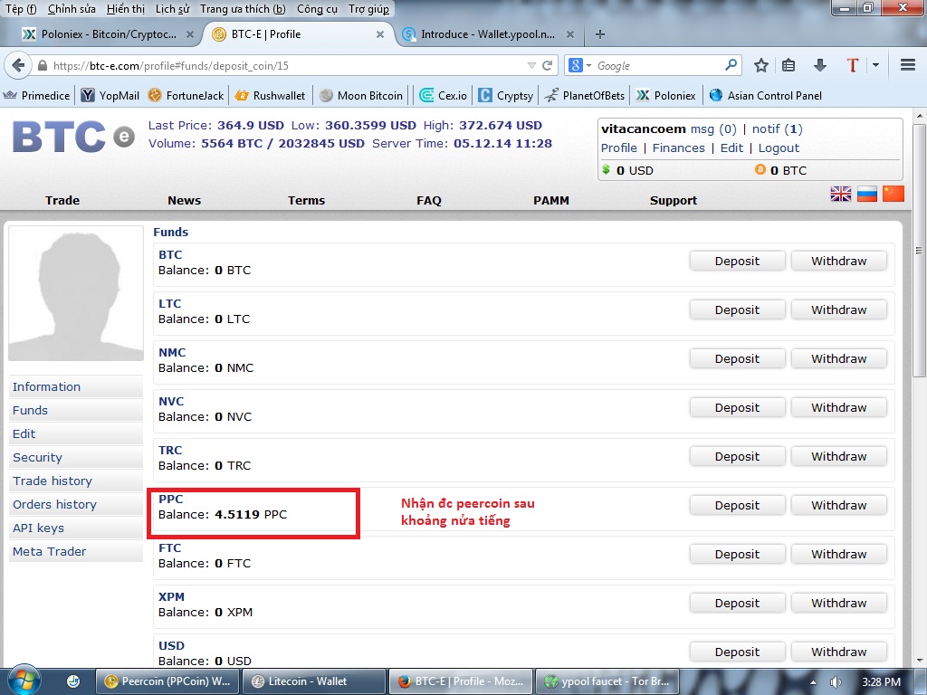Click the BTC-e site logo
The height and width of the screenshot is (695, 927).
pos(73,137)
